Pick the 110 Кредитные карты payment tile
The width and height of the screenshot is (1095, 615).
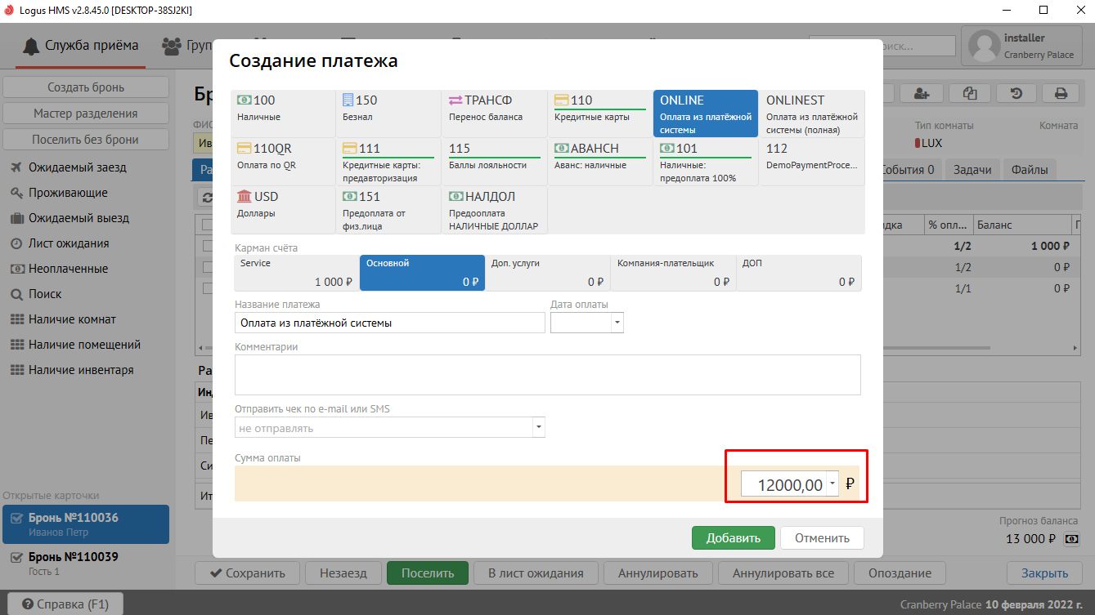(599, 109)
